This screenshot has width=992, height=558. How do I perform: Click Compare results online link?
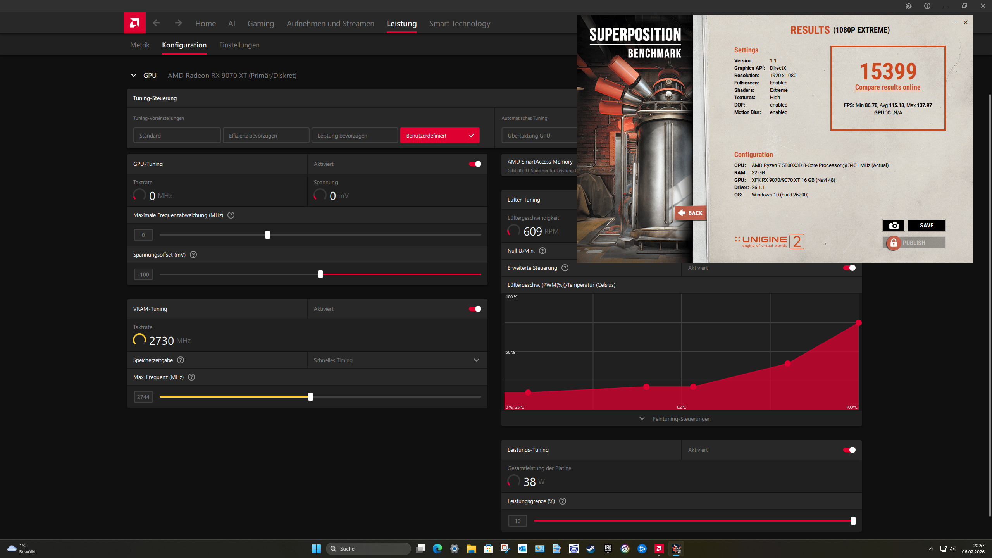[x=887, y=87]
